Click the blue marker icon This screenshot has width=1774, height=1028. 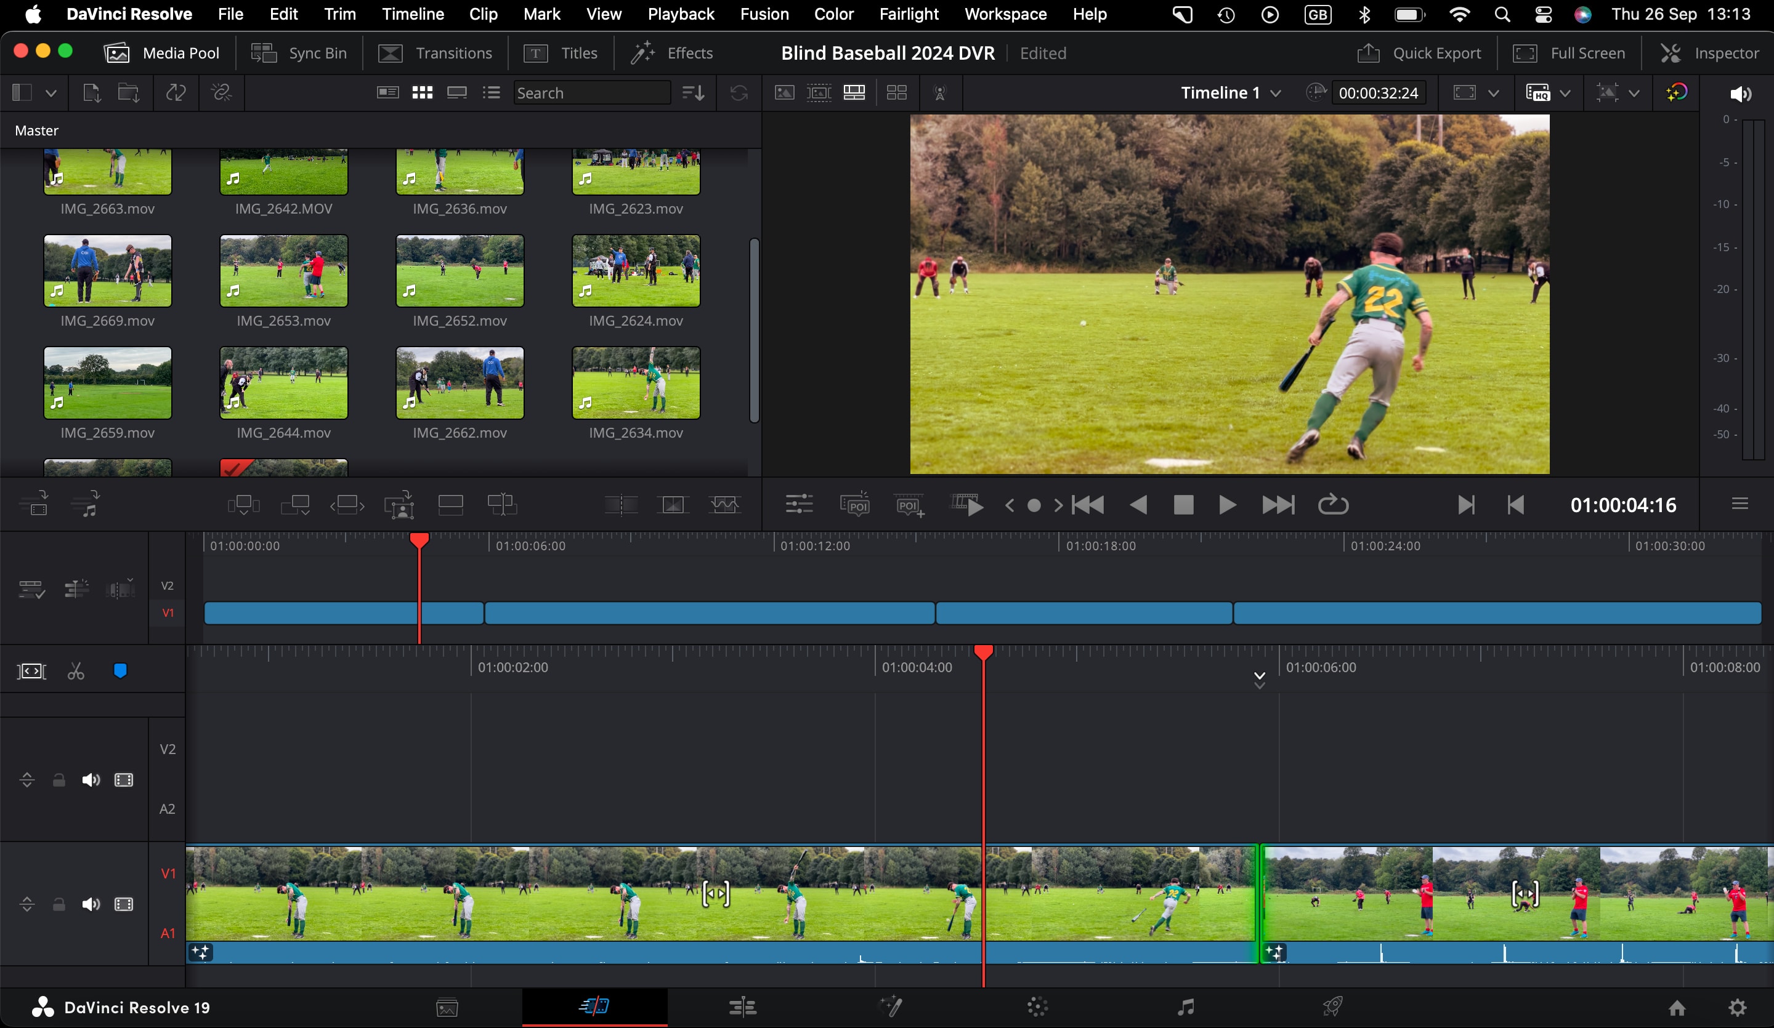120,671
